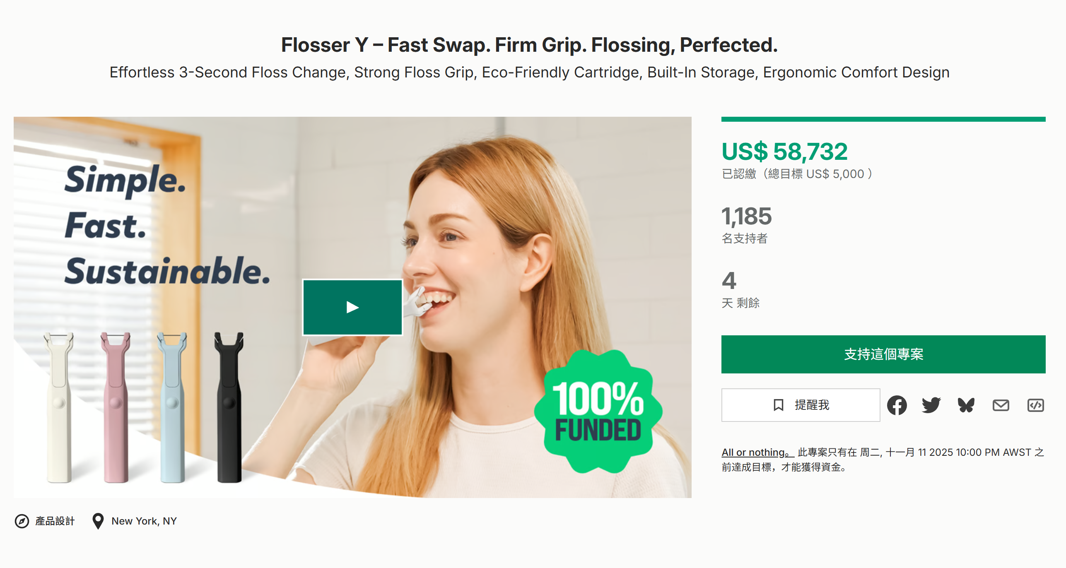
Task: Click the compass category icon
Action: pyautogui.click(x=22, y=521)
